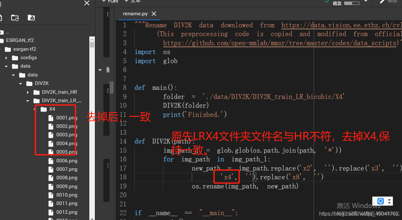
Task: Close the file browser side panel
Action: (87, 3)
